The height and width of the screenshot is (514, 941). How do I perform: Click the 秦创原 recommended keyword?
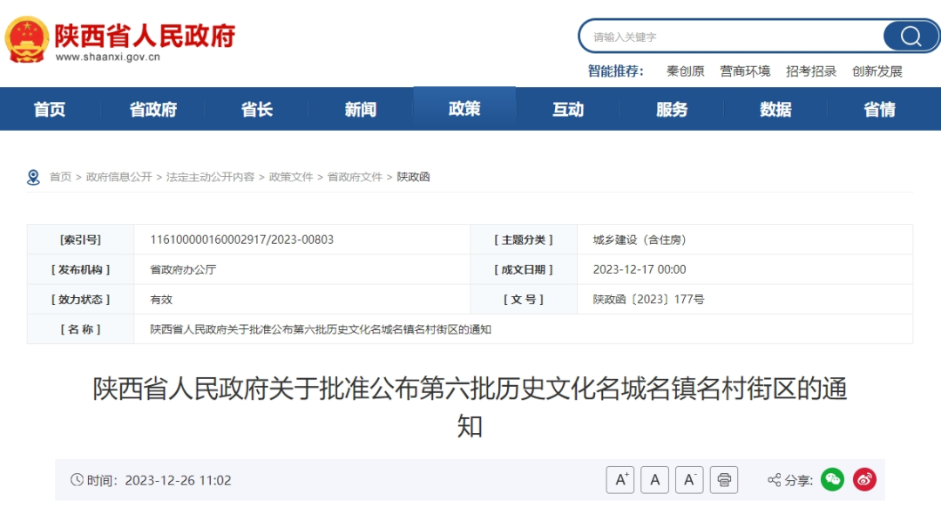click(x=686, y=71)
